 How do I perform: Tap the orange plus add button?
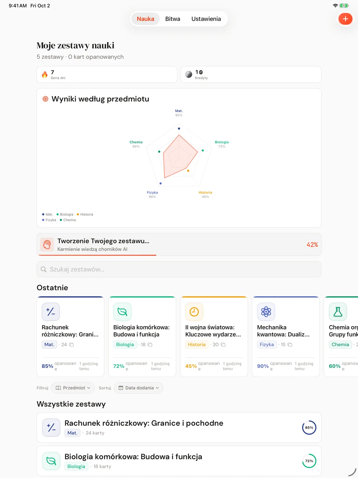[345, 19]
